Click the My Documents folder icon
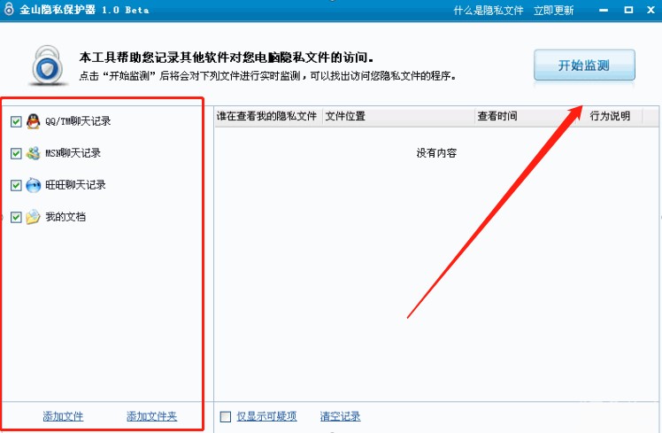This screenshot has height=433, width=662. (33, 217)
